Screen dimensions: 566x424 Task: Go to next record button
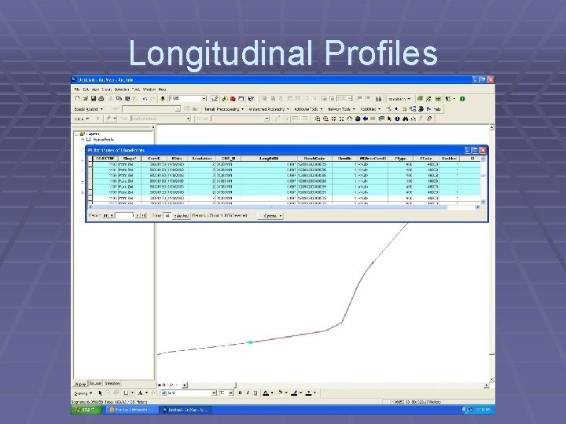(138, 215)
